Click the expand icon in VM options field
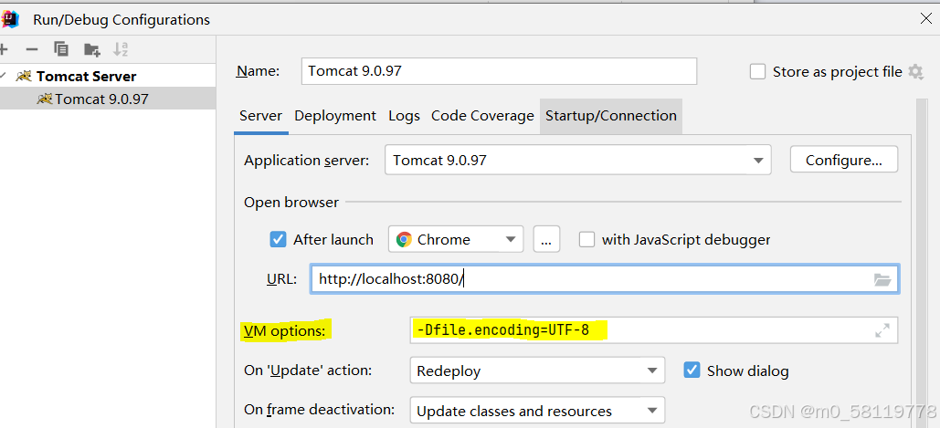This screenshot has width=940, height=428. coord(882,331)
